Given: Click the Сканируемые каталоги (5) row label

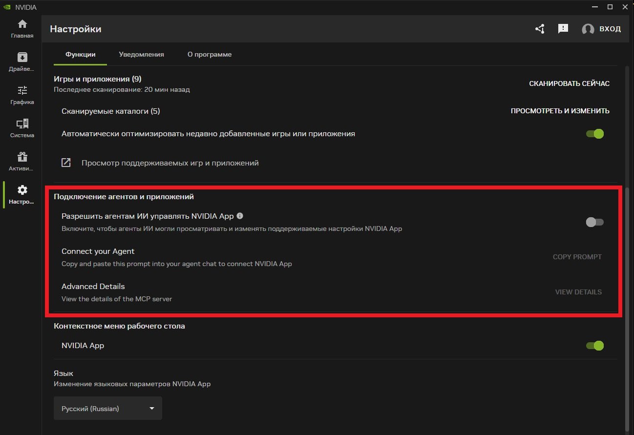Looking at the screenshot, I should (x=111, y=111).
